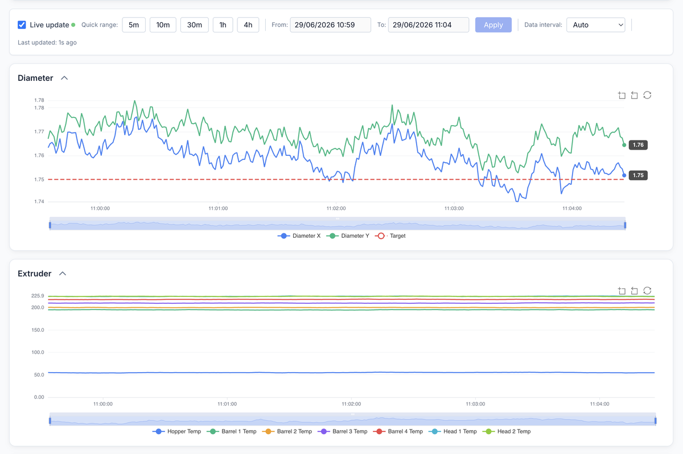Toggle Diameter X series in legend
This screenshot has height=454, width=683.
click(299, 236)
